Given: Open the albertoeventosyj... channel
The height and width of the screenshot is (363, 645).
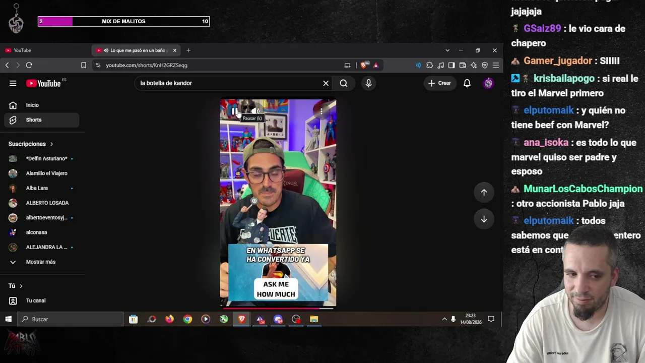Looking at the screenshot, I should click(42, 217).
